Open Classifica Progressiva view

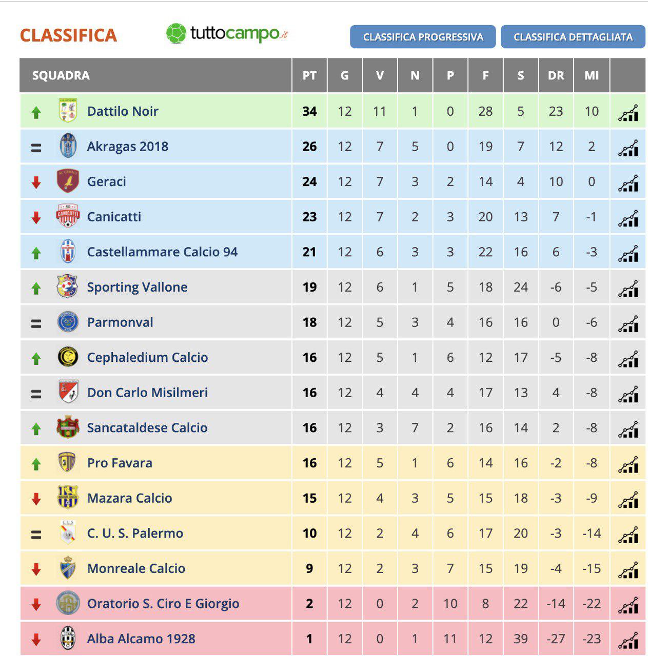point(423,37)
